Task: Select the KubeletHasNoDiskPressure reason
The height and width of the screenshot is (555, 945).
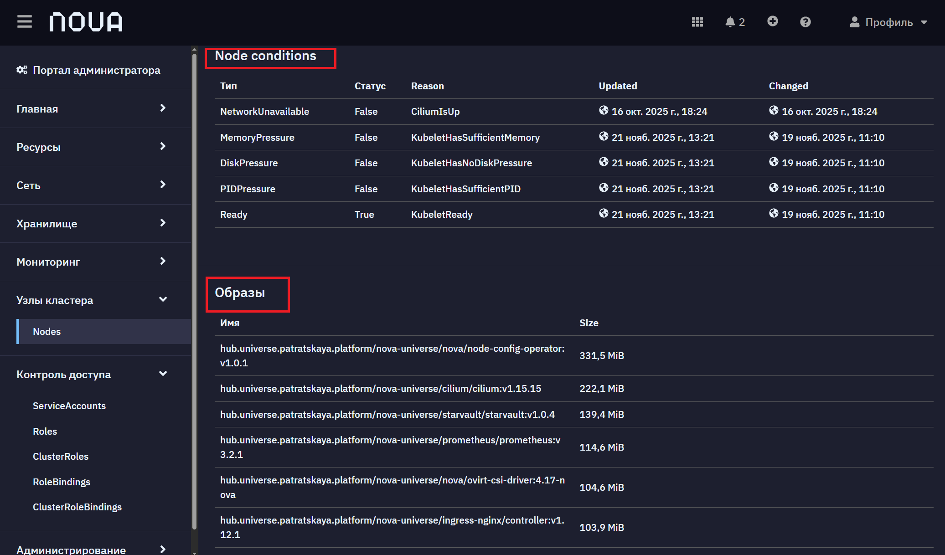Action: click(x=471, y=163)
